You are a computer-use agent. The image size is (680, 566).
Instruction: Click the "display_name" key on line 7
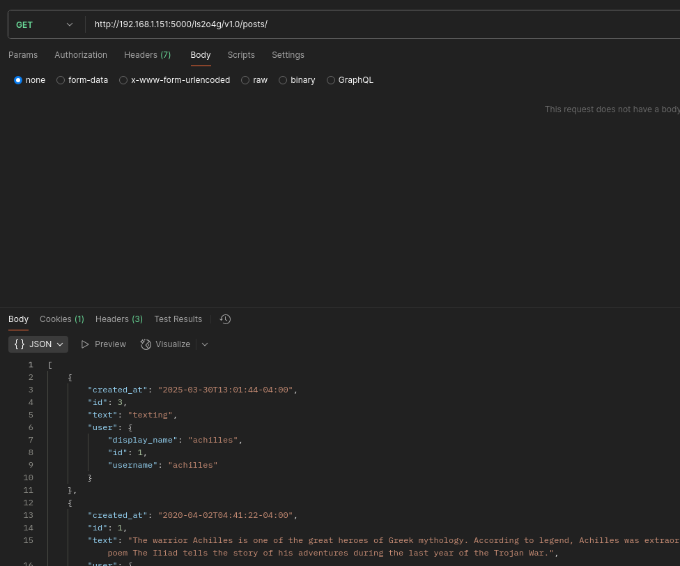pyautogui.click(x=143, y=441)
